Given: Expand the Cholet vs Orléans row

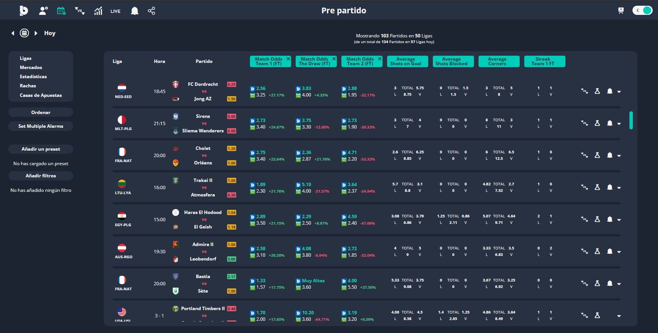Looking at the screenshot, I should [619, 156].
